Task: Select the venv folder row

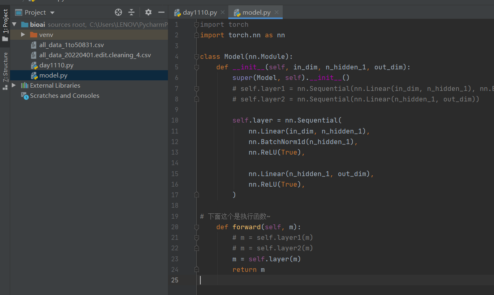Action: 89,35
